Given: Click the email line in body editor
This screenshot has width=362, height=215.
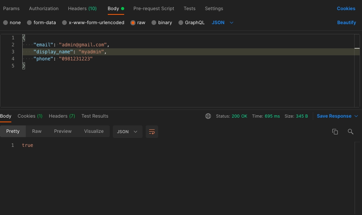Looking at the screenshot, I should 188,45.
